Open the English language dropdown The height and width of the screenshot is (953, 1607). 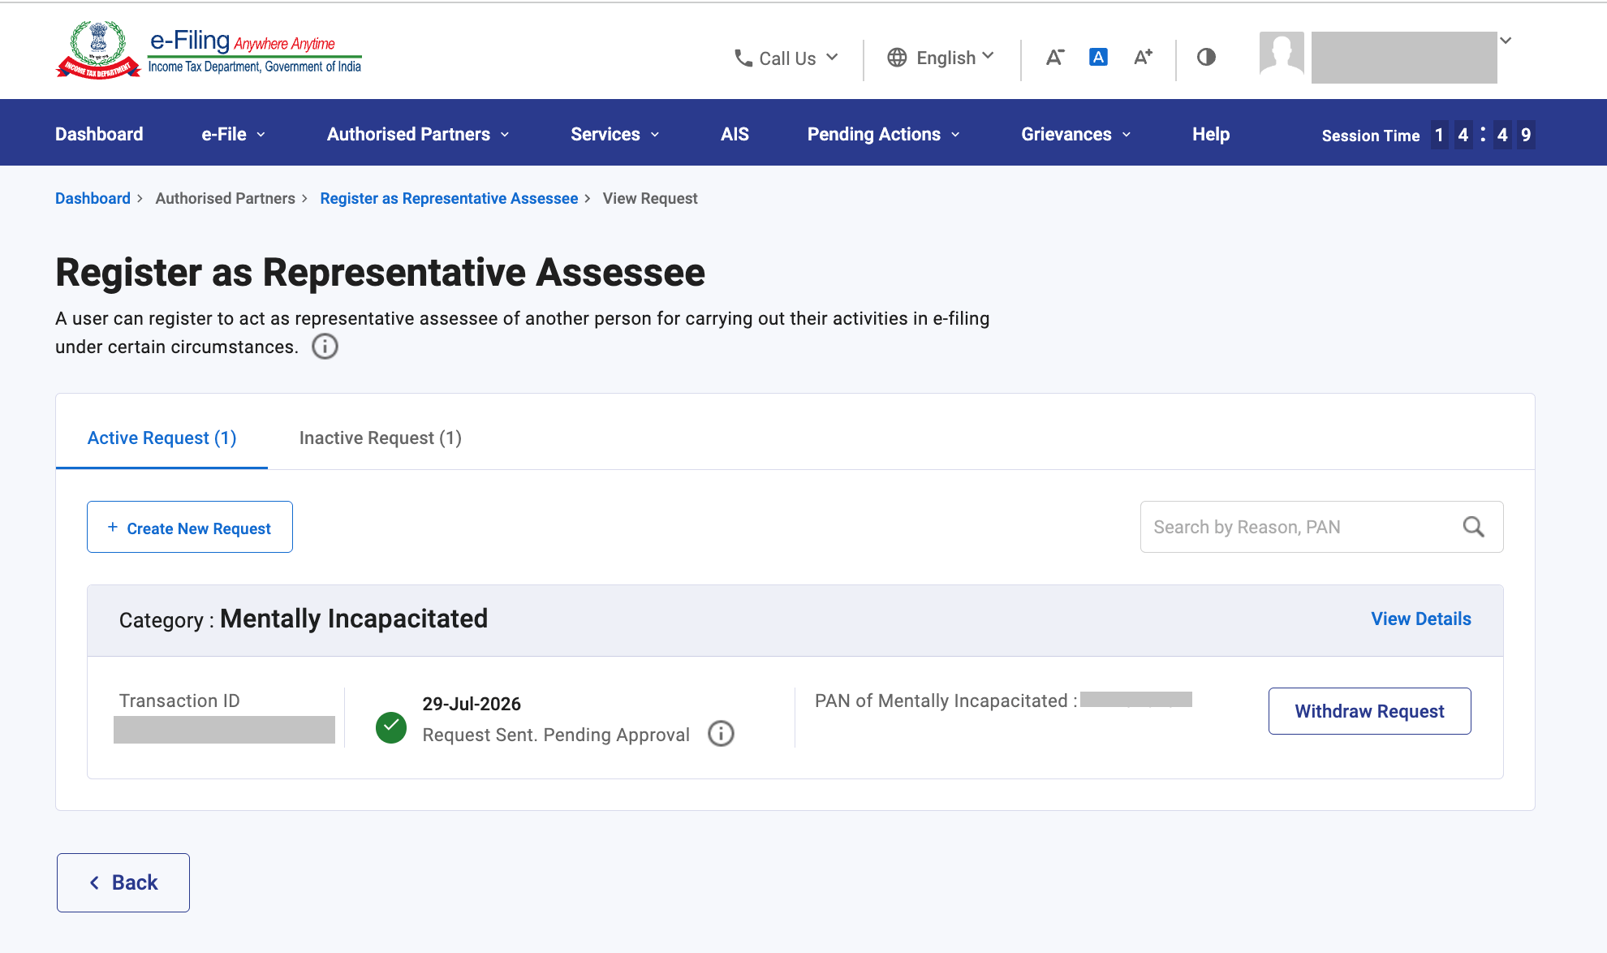click(941, 58)
